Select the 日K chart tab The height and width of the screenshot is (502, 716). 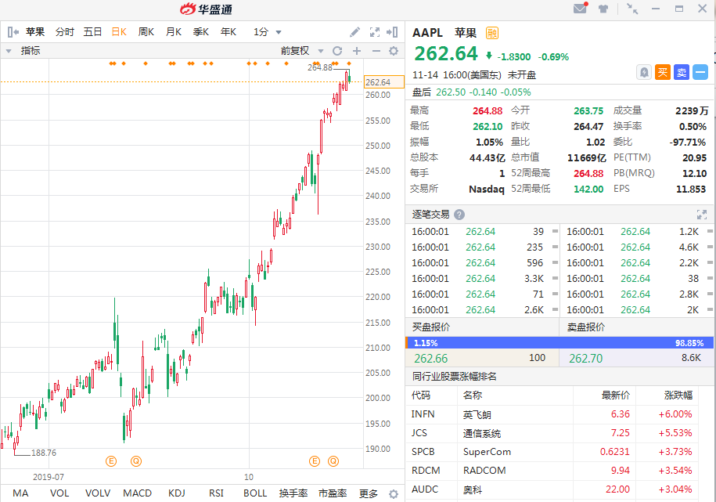(x=119, y=32)
